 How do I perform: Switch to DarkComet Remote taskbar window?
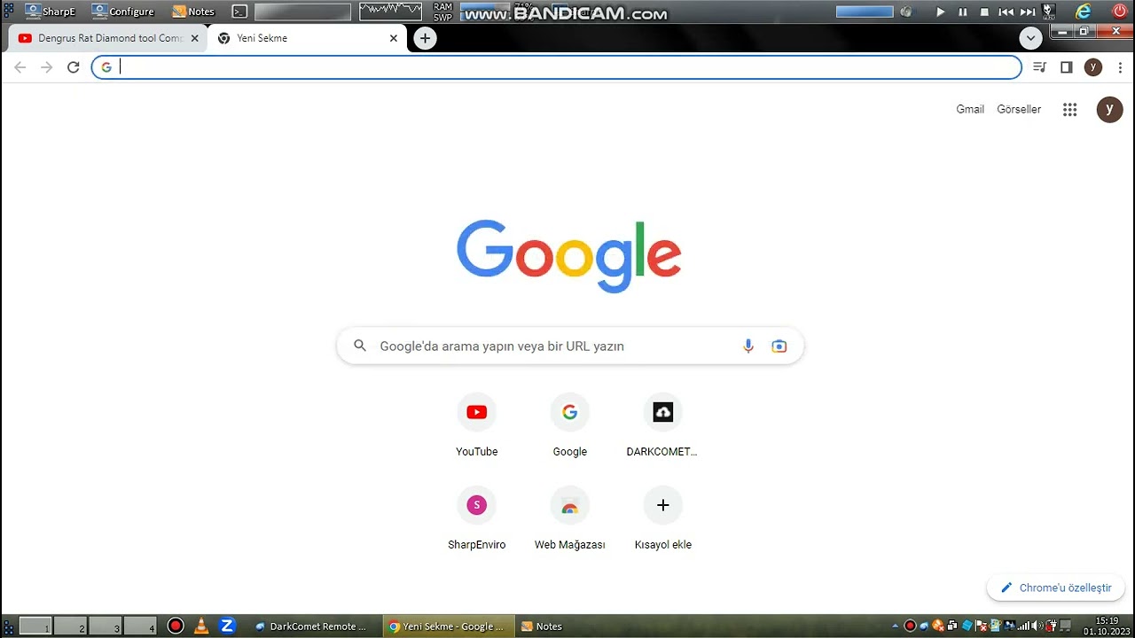pyautogui.click(x=314, y=626)
